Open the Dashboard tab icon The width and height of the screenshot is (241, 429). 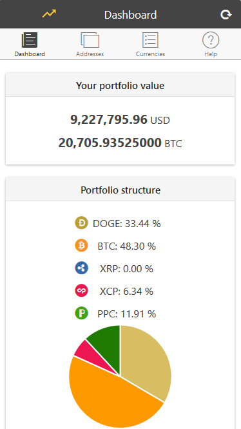[x=30, y=40]
